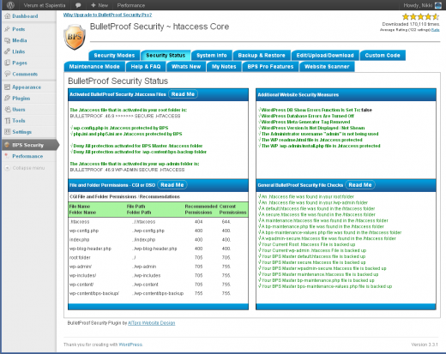
Task: Open the Website Scanner tab
Action: click(327, 67)
